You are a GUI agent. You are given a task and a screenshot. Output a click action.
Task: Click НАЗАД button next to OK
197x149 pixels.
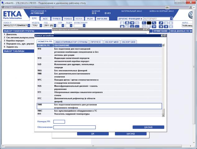click(x=131, y=134)
